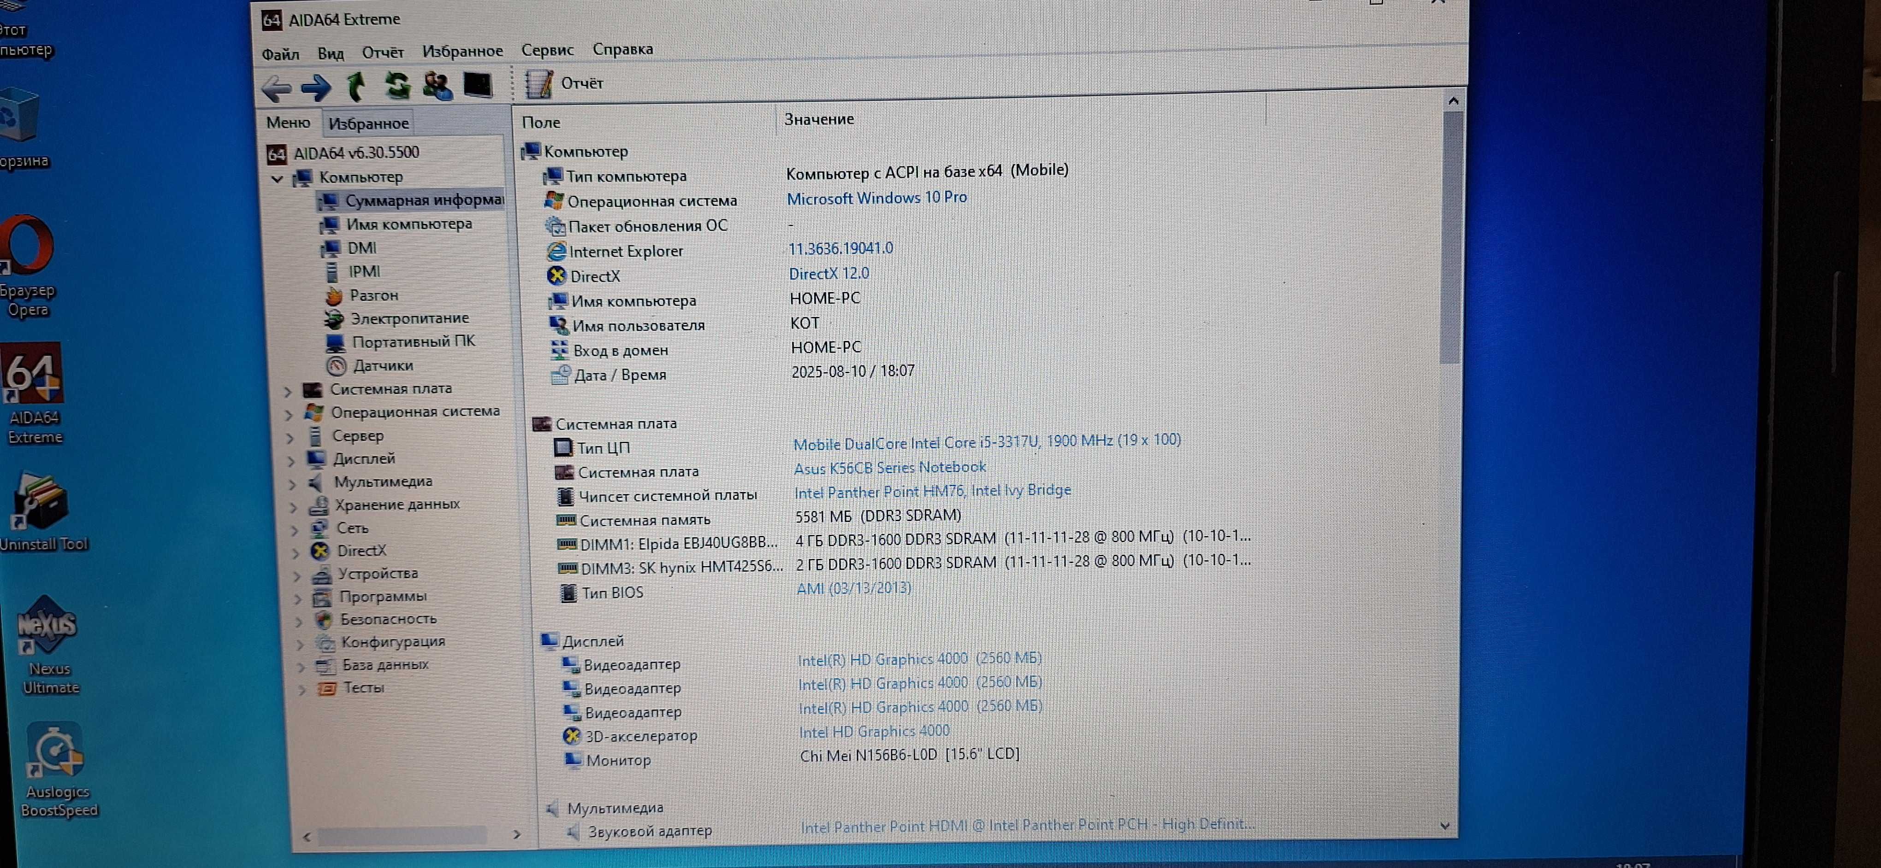Select Имя компьютера tree item

pyautogui.click(x=397, y=224)
